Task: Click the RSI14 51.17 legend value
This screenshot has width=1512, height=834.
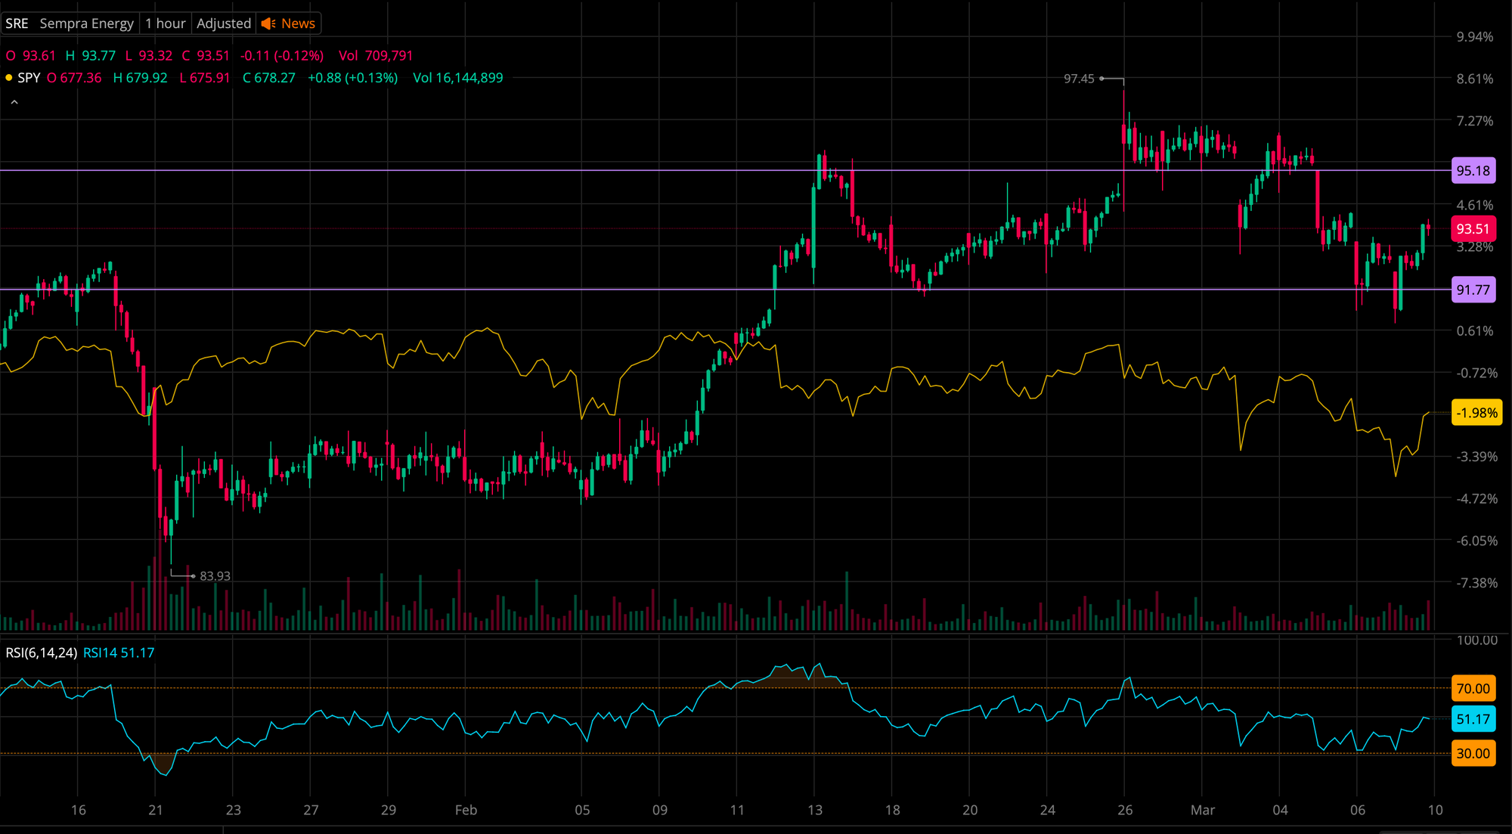Action: [x=119, y=653]
